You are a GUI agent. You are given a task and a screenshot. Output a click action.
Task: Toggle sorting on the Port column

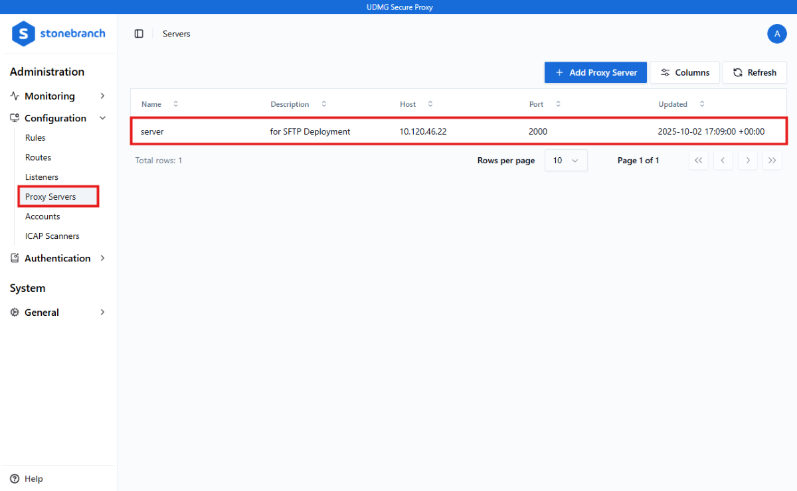click(x=557, y=104)
